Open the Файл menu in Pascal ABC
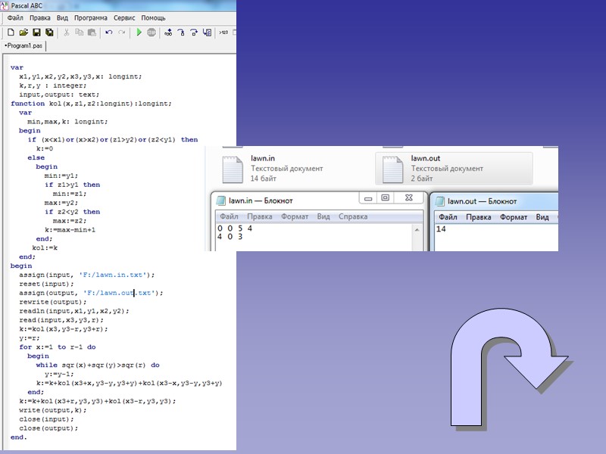 (15, 17)
